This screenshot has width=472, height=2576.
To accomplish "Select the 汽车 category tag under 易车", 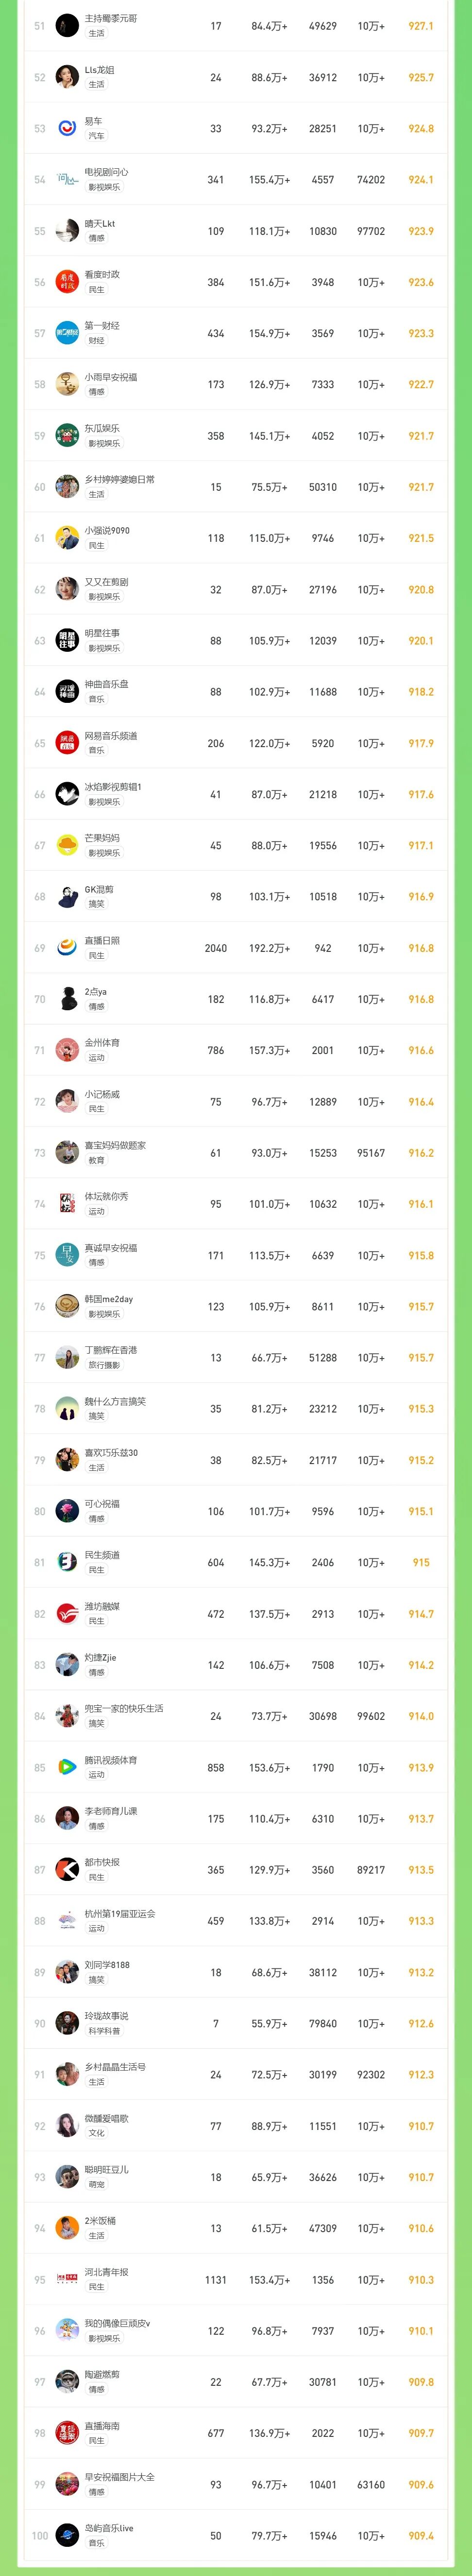I will click(x=96, y=136).
